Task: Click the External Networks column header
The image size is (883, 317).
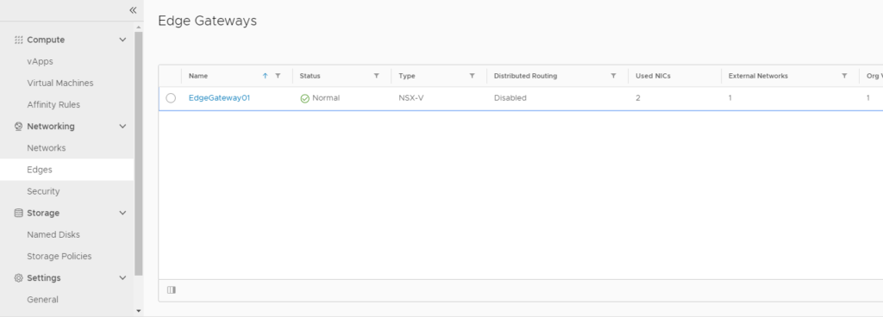Action: point(758,76)
